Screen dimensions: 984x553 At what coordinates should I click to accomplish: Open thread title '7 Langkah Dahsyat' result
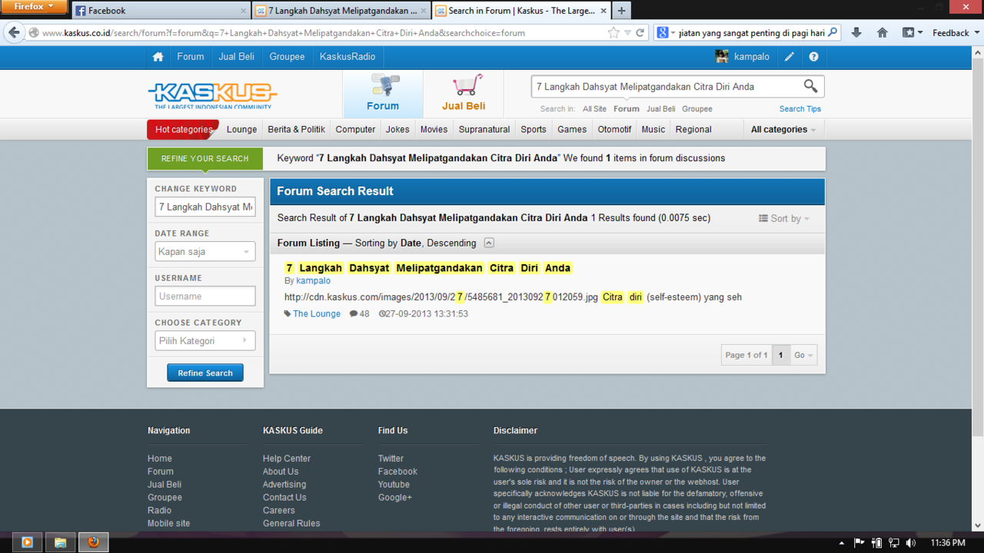427,268
